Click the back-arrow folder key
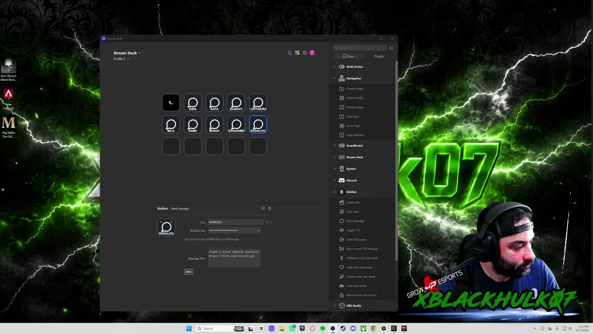Viewport: 593px width, 334px height. click(x=171, y=103)
